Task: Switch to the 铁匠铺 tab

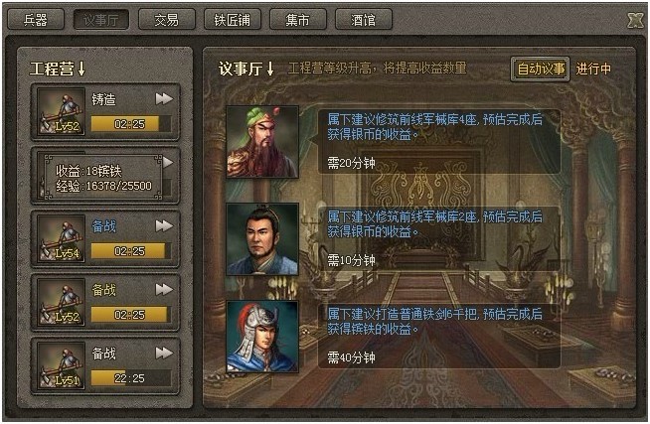Action: (233, 20)
